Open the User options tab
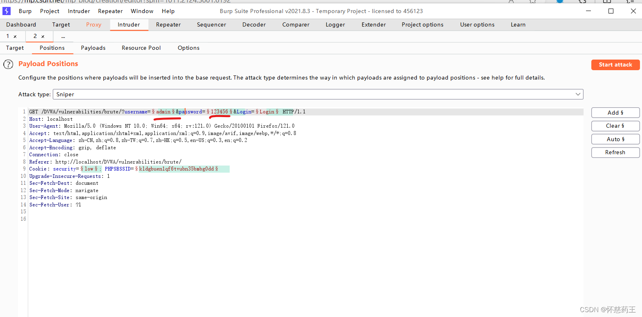 tap(477, 24)
